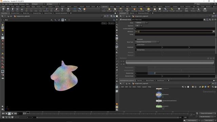Open the Persp camera menu in viewport

(x=104, y=23)
